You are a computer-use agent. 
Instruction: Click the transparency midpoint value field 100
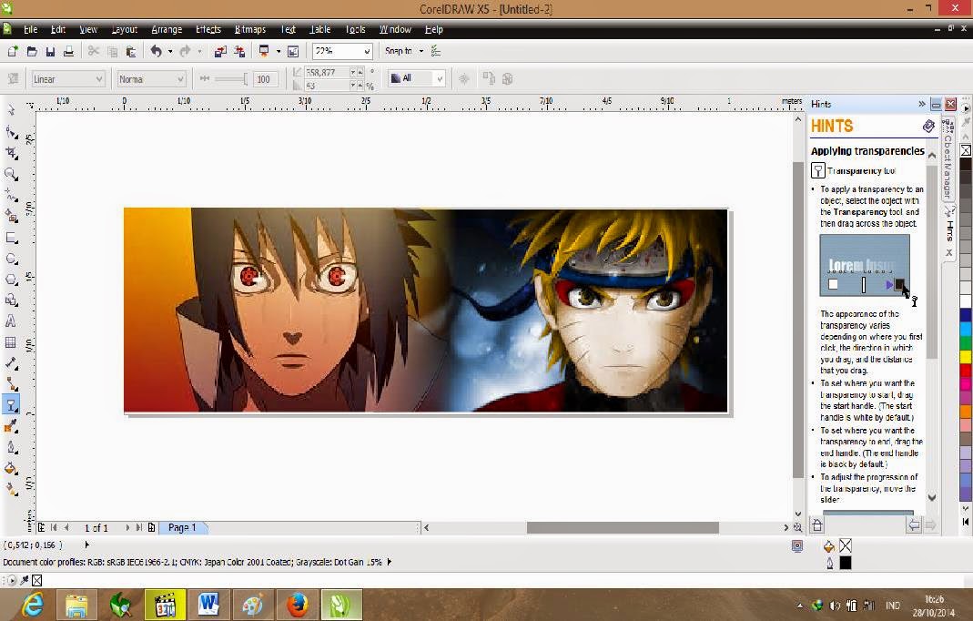point(264,79)
